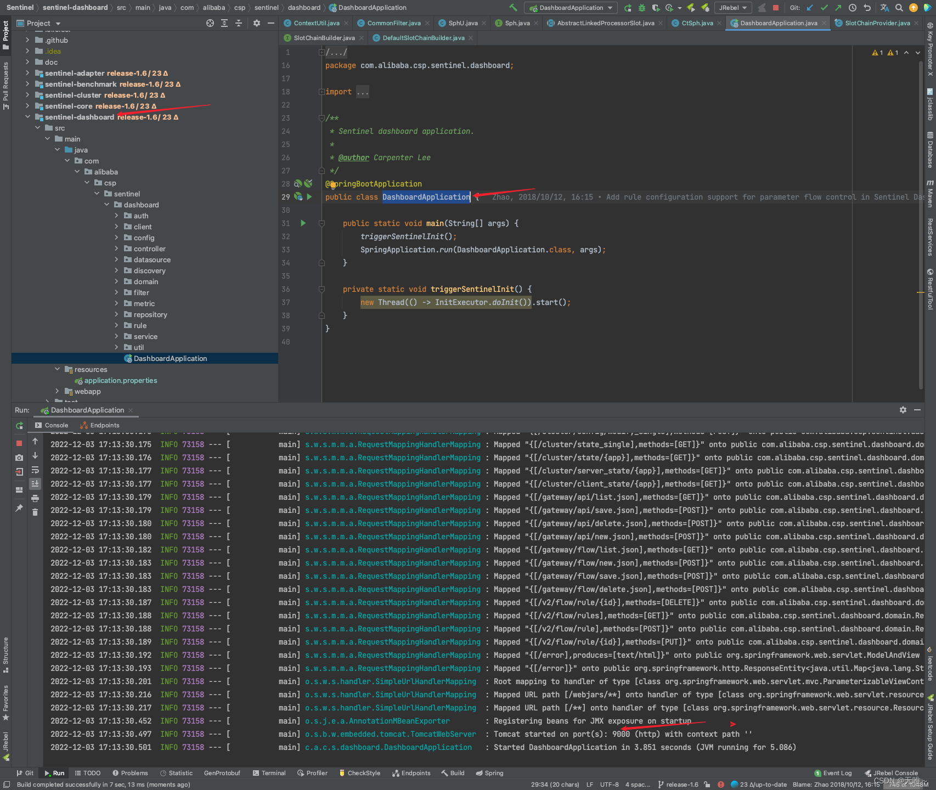Expand the sentinel-adapter module

(27, 73)
